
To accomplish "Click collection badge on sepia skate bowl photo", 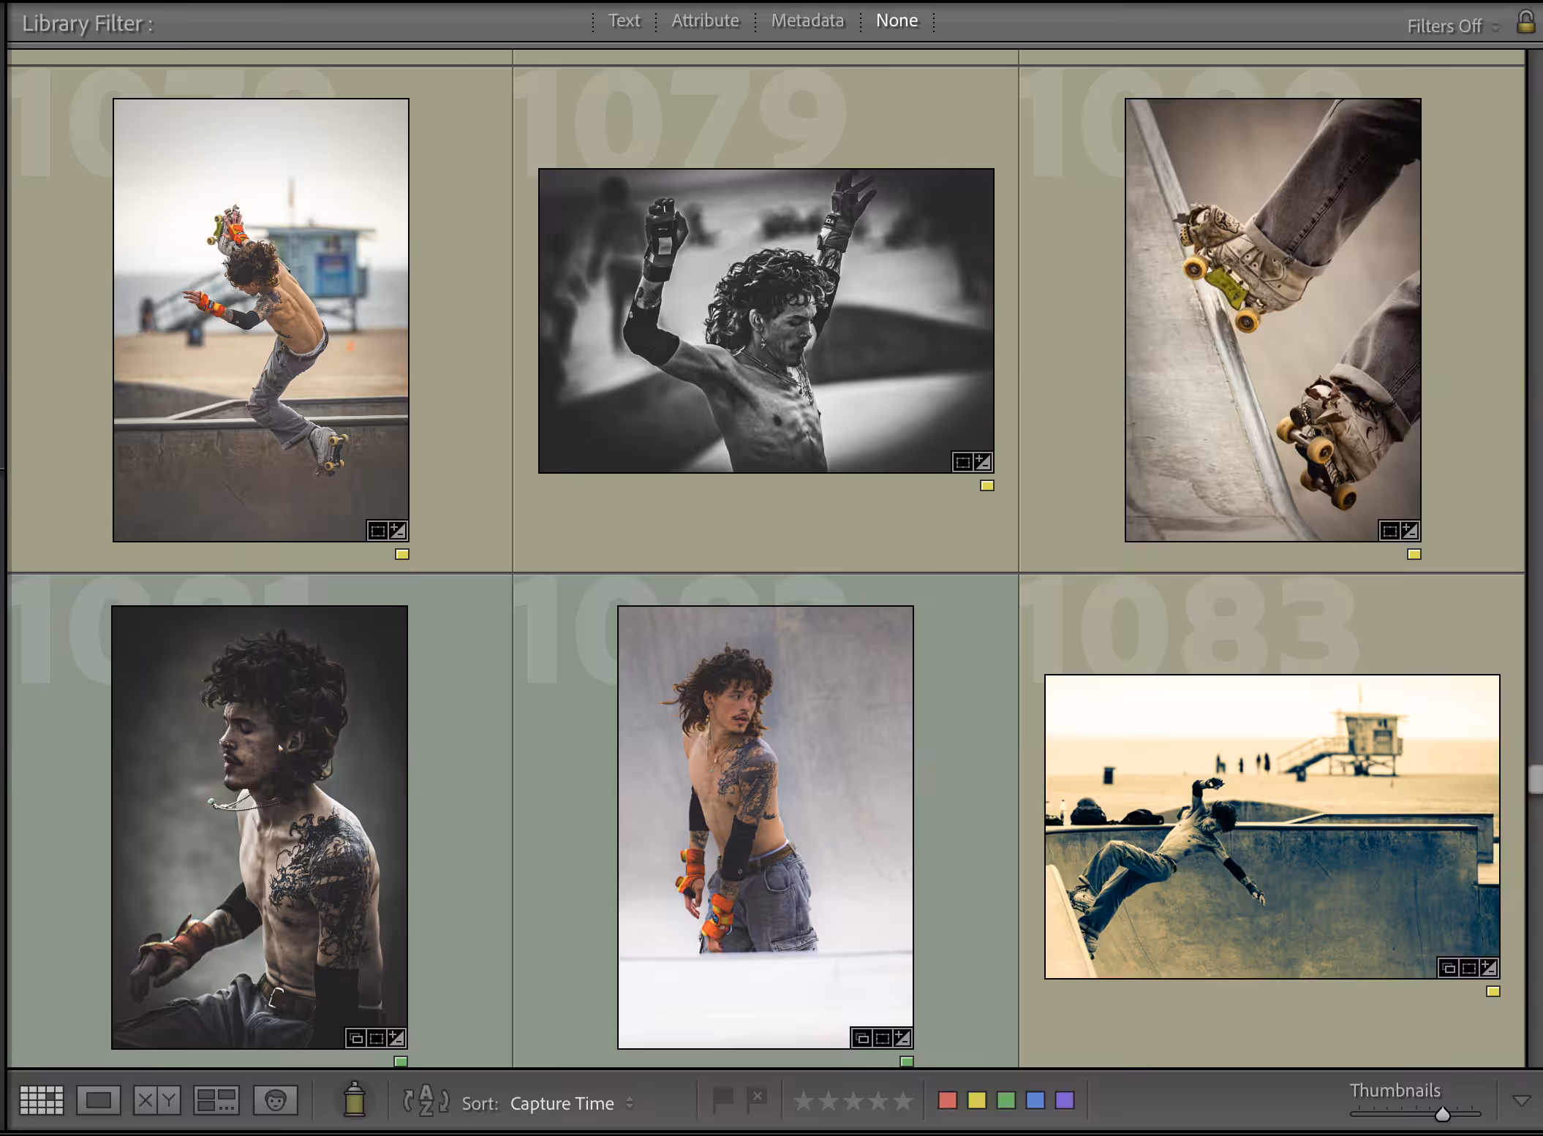I will coord(1449,969).
